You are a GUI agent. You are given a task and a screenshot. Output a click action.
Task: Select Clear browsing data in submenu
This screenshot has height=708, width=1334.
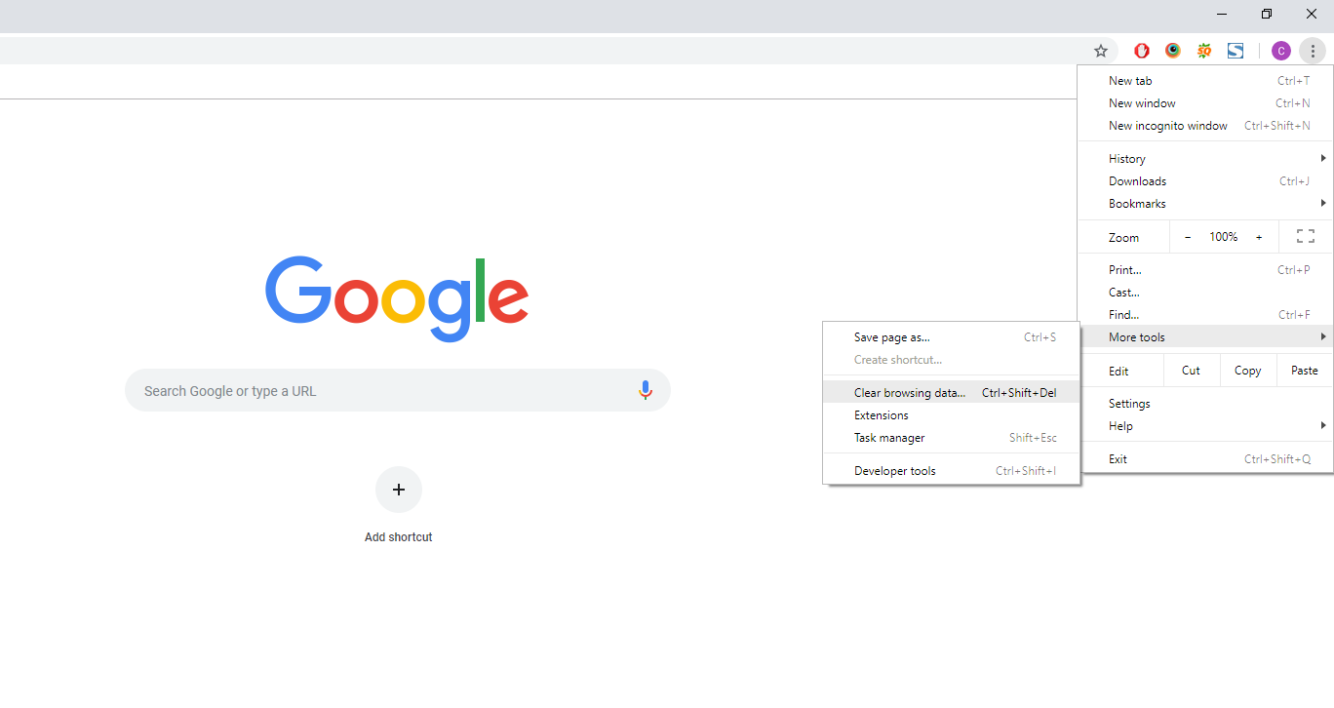(951, 392)
